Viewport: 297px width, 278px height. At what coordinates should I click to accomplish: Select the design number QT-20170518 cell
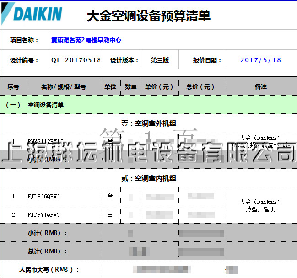click(x=75, y=60)
